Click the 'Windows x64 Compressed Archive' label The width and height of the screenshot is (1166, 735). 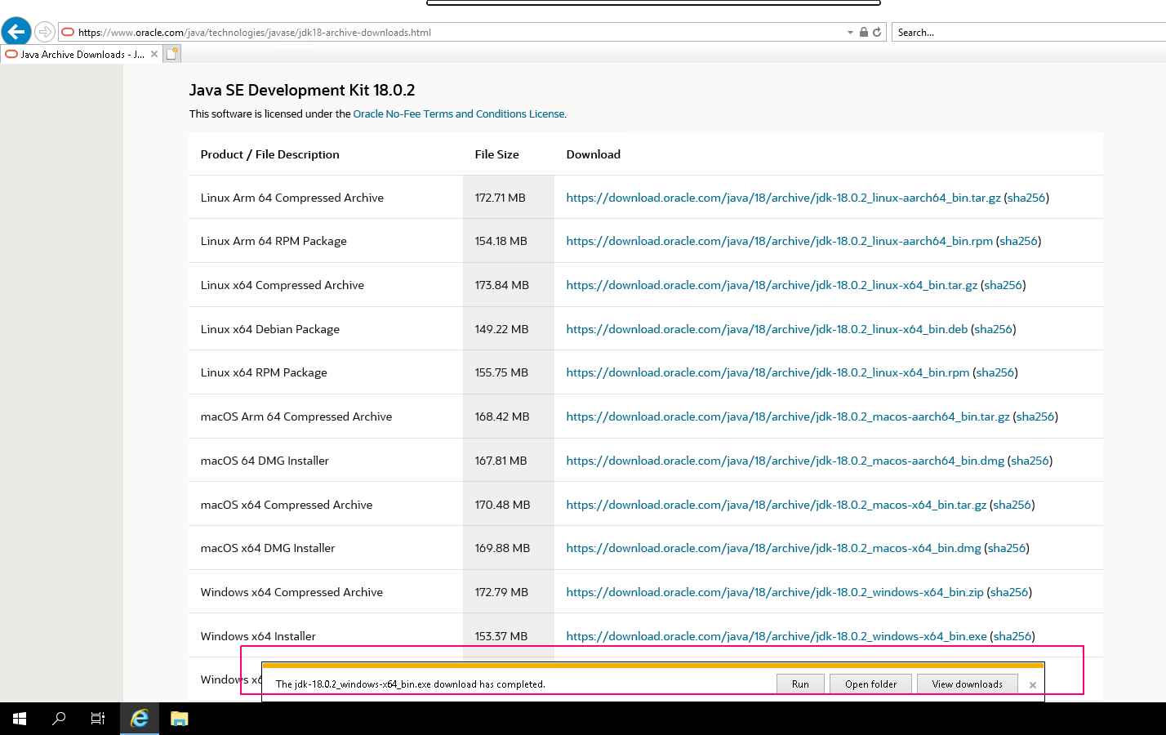(291, 592)
